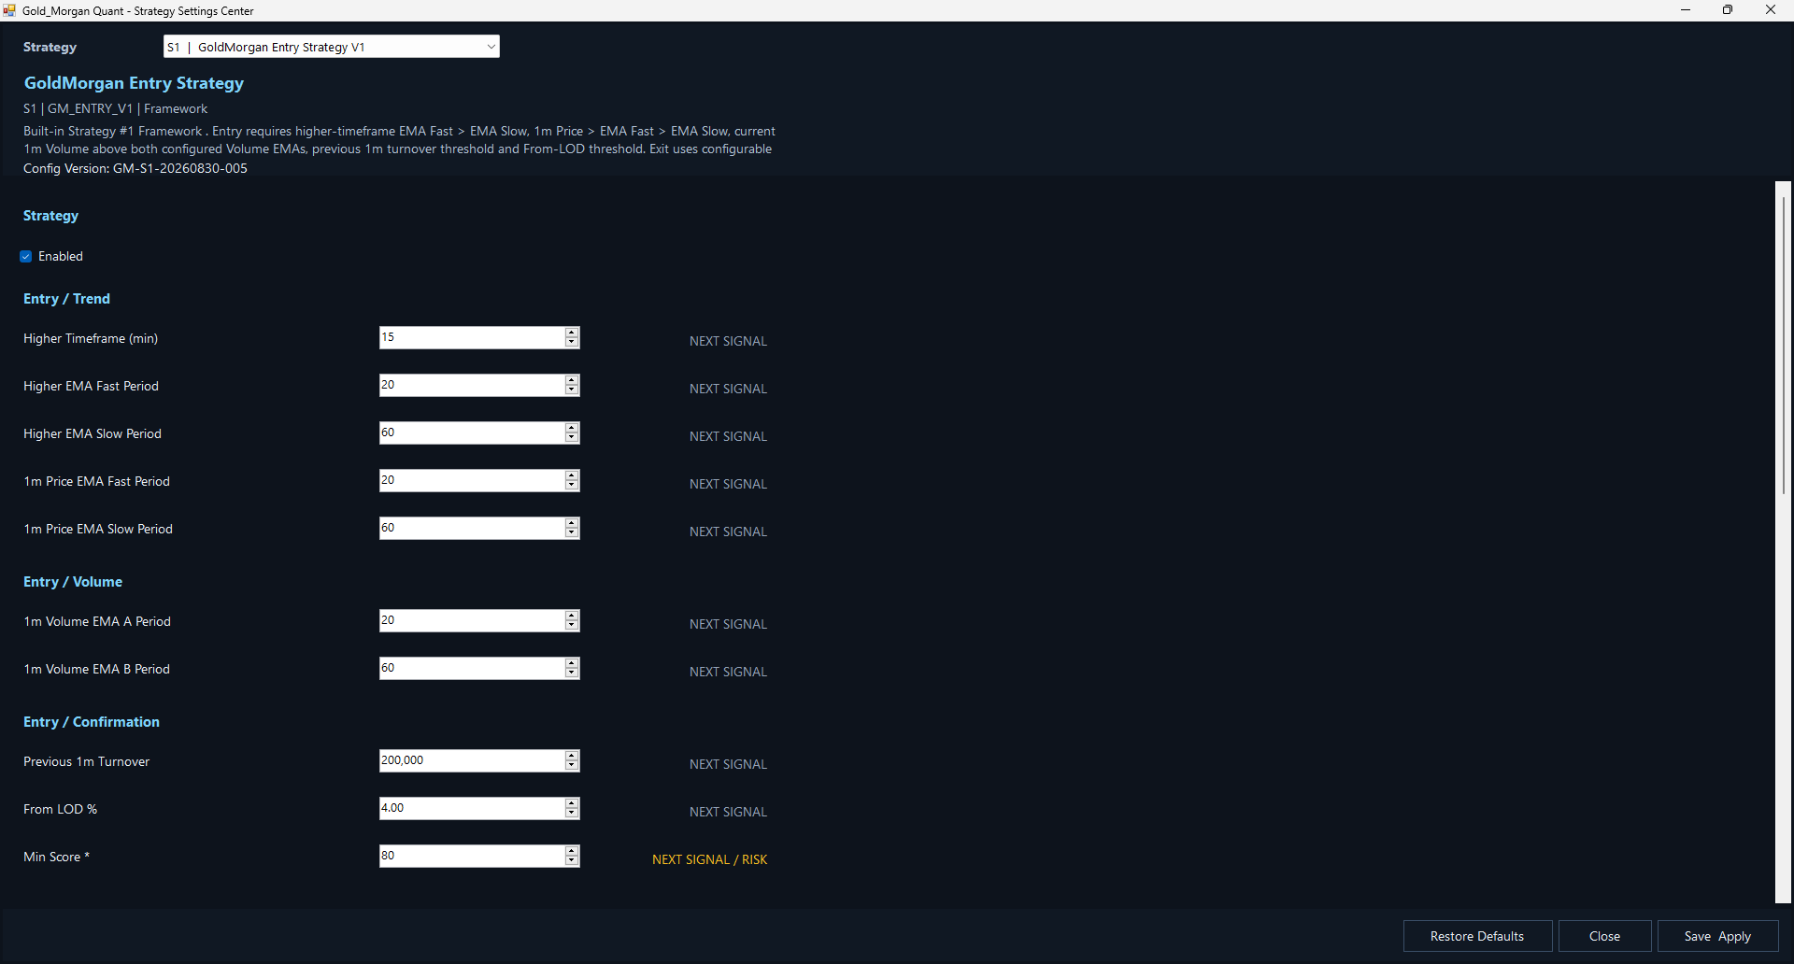Increment 1m Price EMA Fast Period spinner
The width and height of the screenshot is (1794, 964).
pos(572,475)
